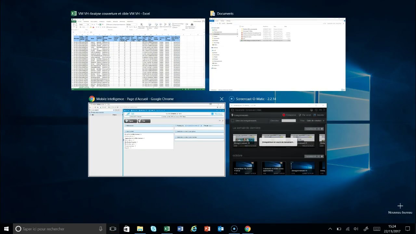Open Windows Ink Workspace pen icon
This screenshot has width=416, height=234.
point(366,229)
